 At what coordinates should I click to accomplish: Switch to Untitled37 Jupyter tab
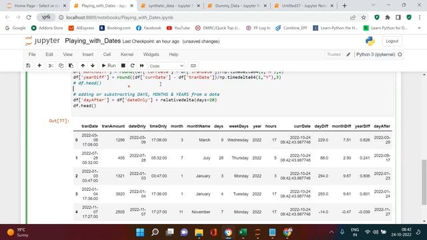tap(304, 5)
